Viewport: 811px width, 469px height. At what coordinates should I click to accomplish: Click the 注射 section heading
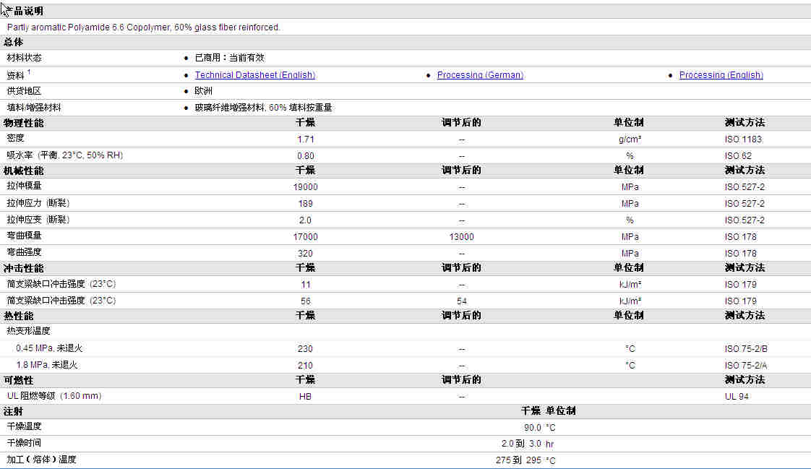[x=14, y=411]
